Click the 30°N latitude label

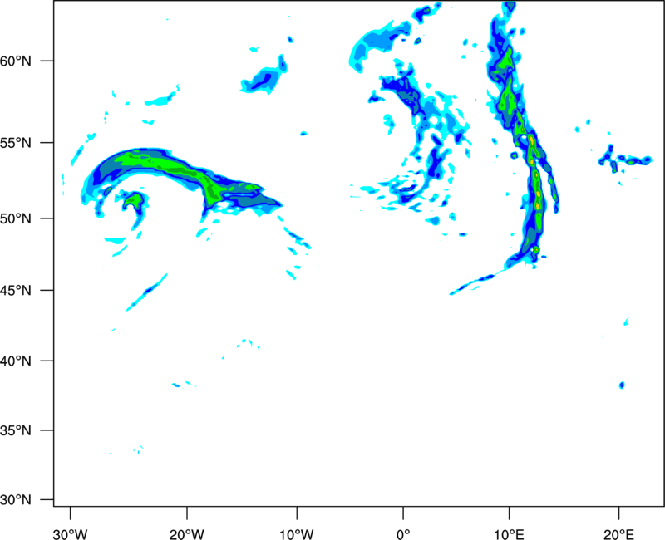point(16,500)
